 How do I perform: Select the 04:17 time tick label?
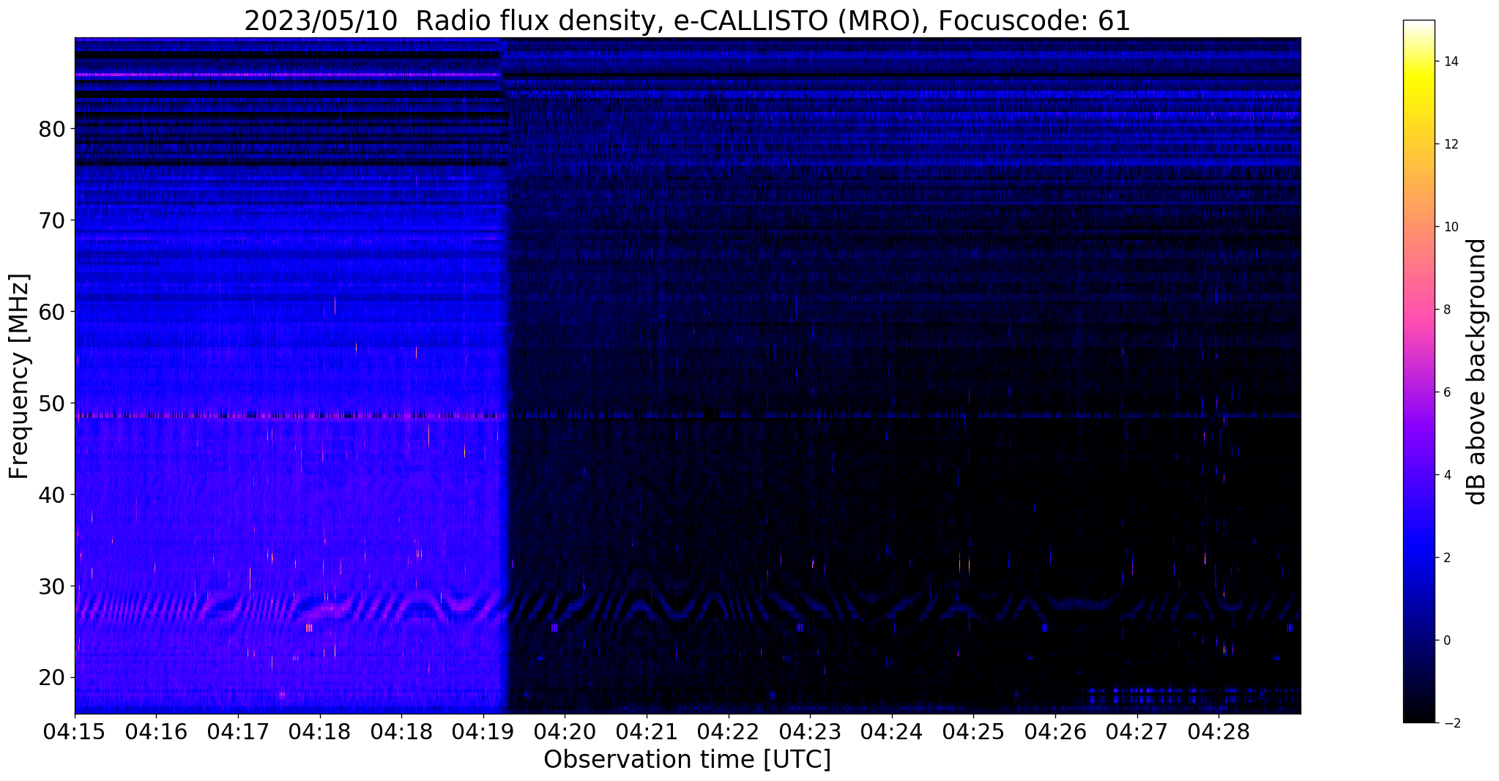click(238, 731)
